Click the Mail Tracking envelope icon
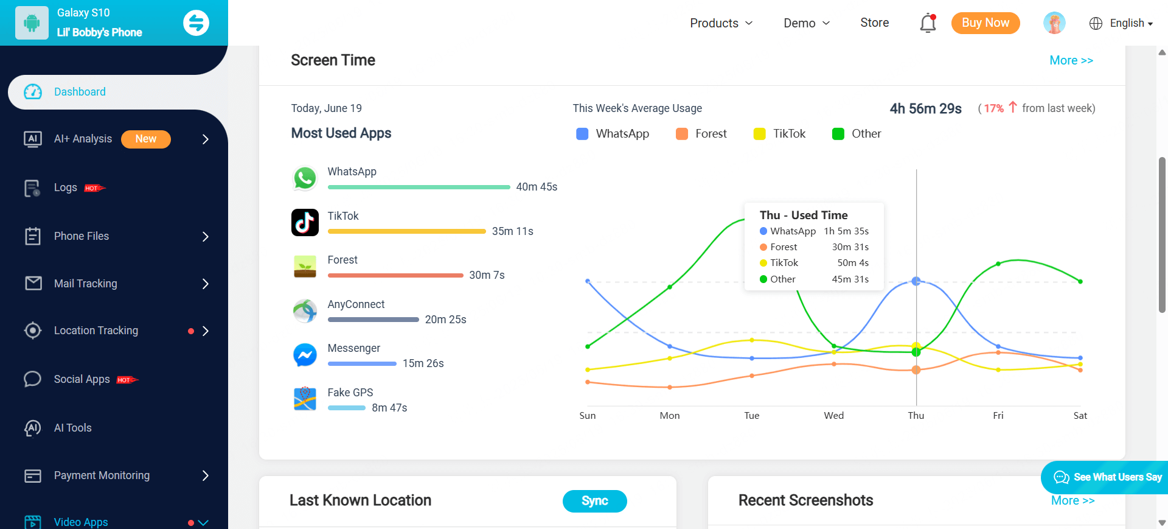1168x529 pixels. pyautogui.click(x=33, y=284)
